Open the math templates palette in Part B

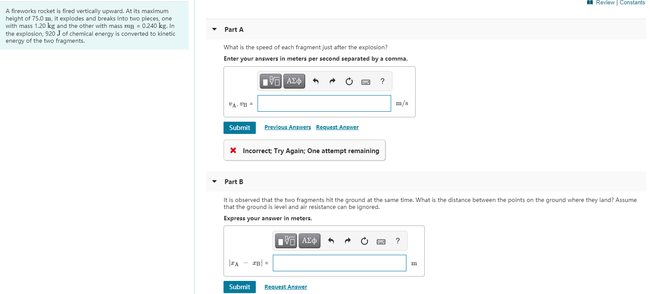tap(285, 240)
